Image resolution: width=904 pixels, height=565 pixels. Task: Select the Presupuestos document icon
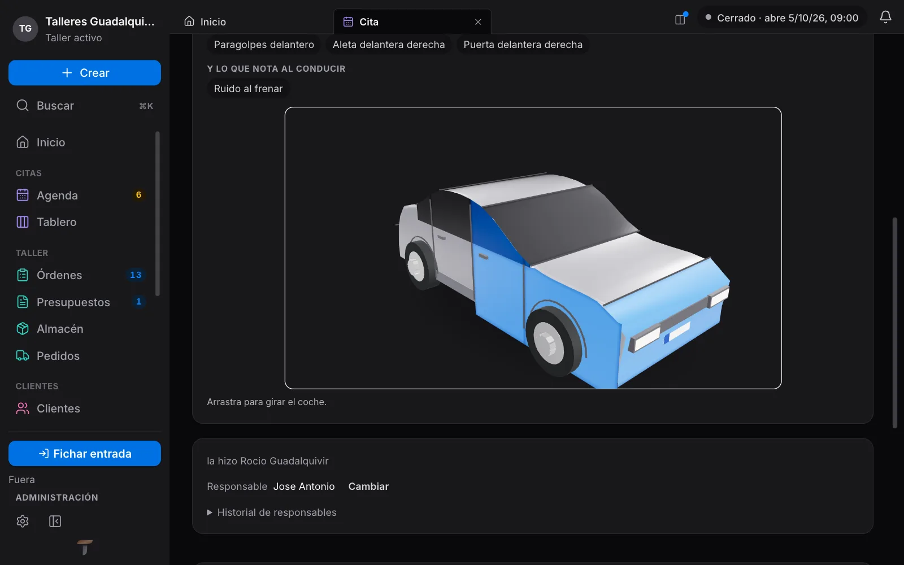pyautogui.click(x=23, y=302)
